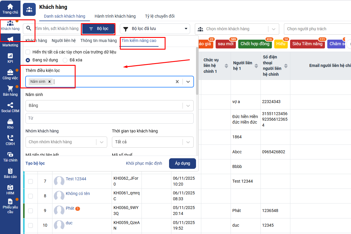
Task: Remove the Năm sinh filter tag
Action: click(x=50, y=82)
